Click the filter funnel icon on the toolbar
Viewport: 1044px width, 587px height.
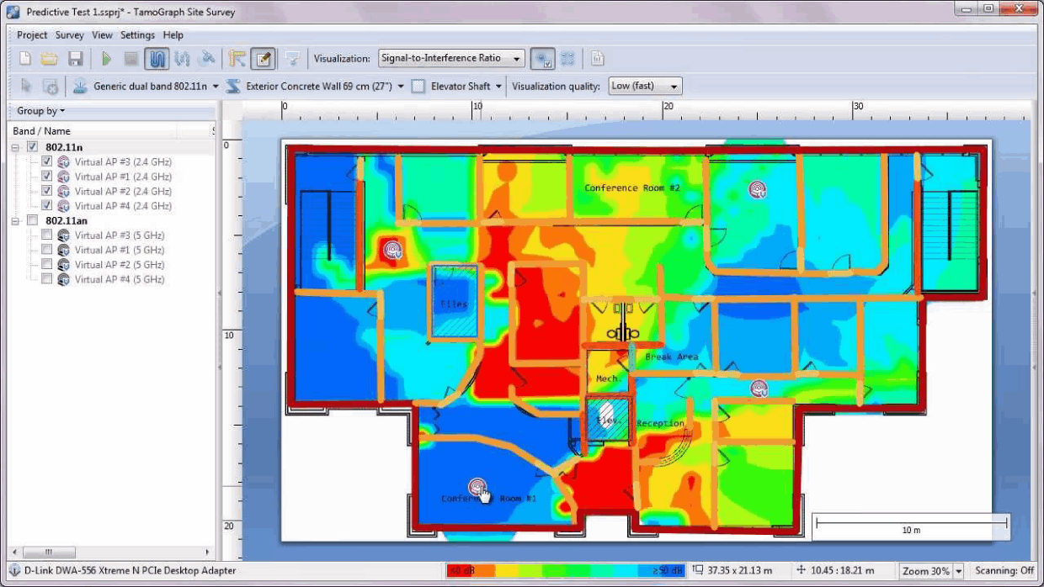pyautogui.click(x=292, y=58)
